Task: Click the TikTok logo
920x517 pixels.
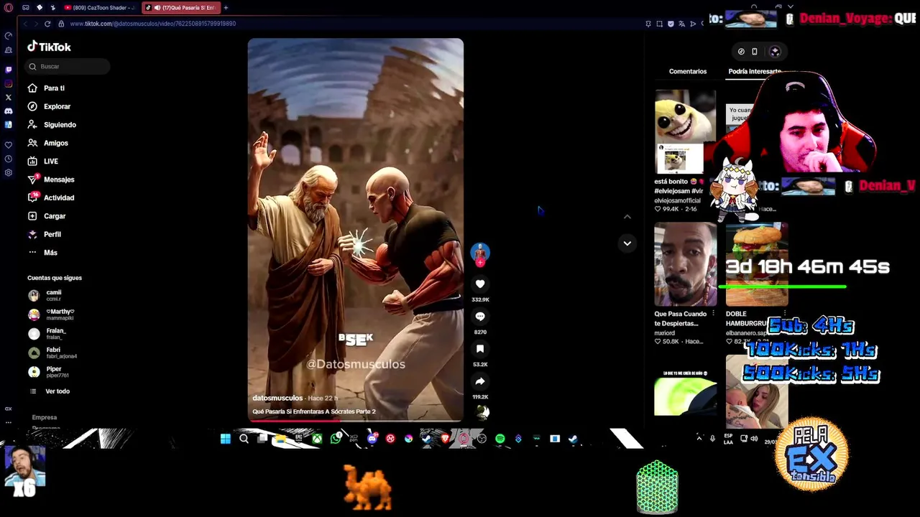Action: pyautogui.click(x=49, y=47)
